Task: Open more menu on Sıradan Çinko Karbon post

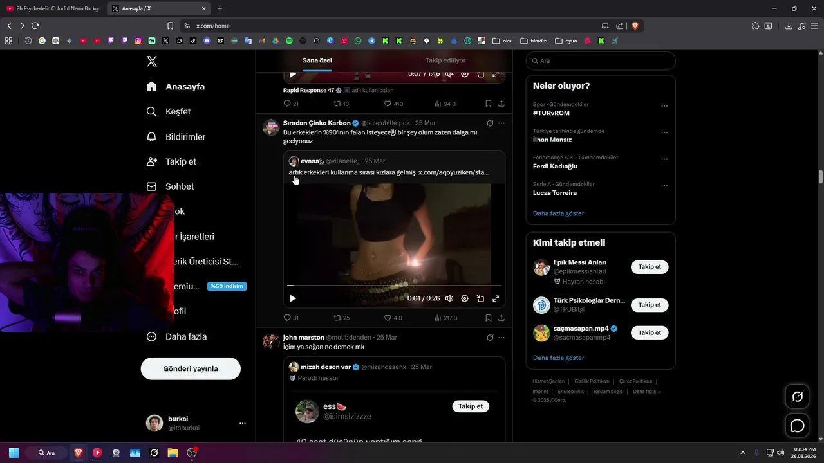Action: click(501, 123)
